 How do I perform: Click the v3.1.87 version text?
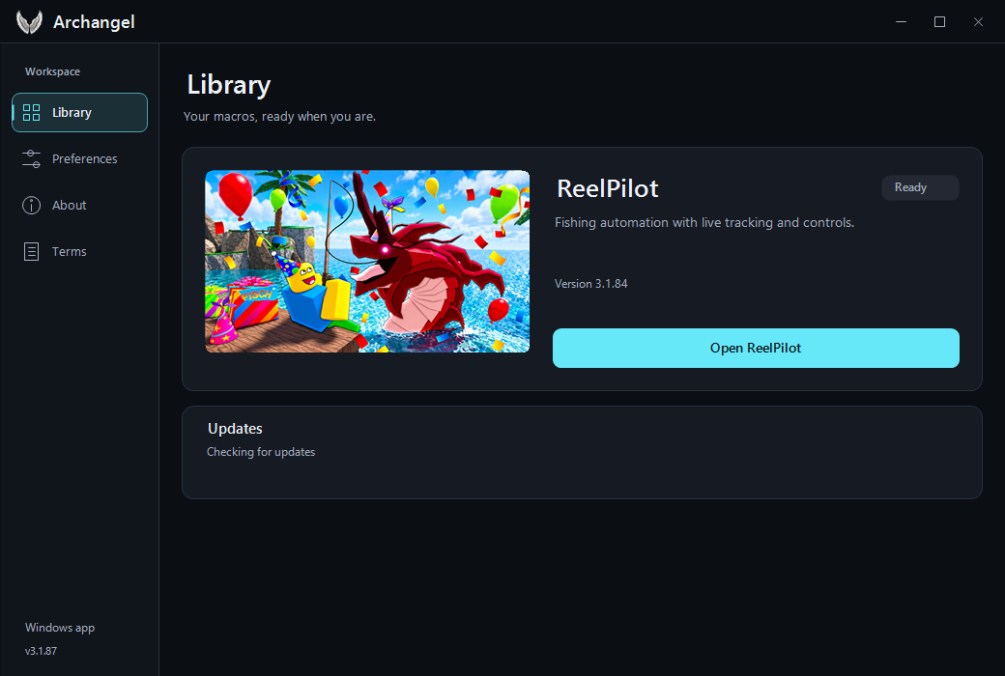tap(41, 651)
